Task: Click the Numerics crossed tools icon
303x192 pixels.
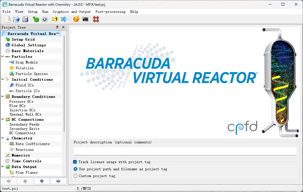Action: pyautogui.click(x=8, y=155)
